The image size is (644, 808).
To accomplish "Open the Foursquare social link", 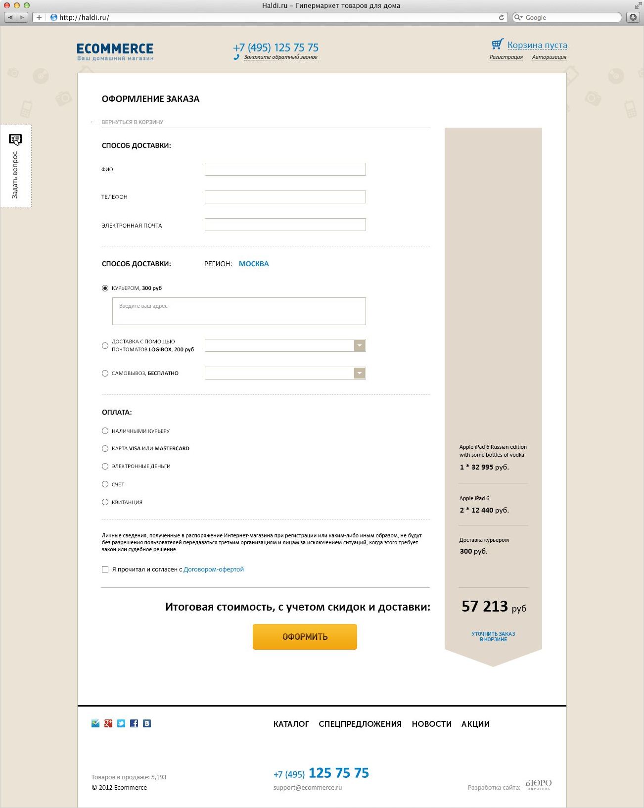I will coord(95,723).
